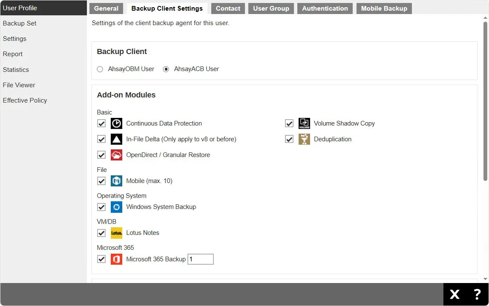This screenshot has height=306, width=489.
Task: Click the Continuous Data Protection clock icon
Action: (x=116, y=123)
